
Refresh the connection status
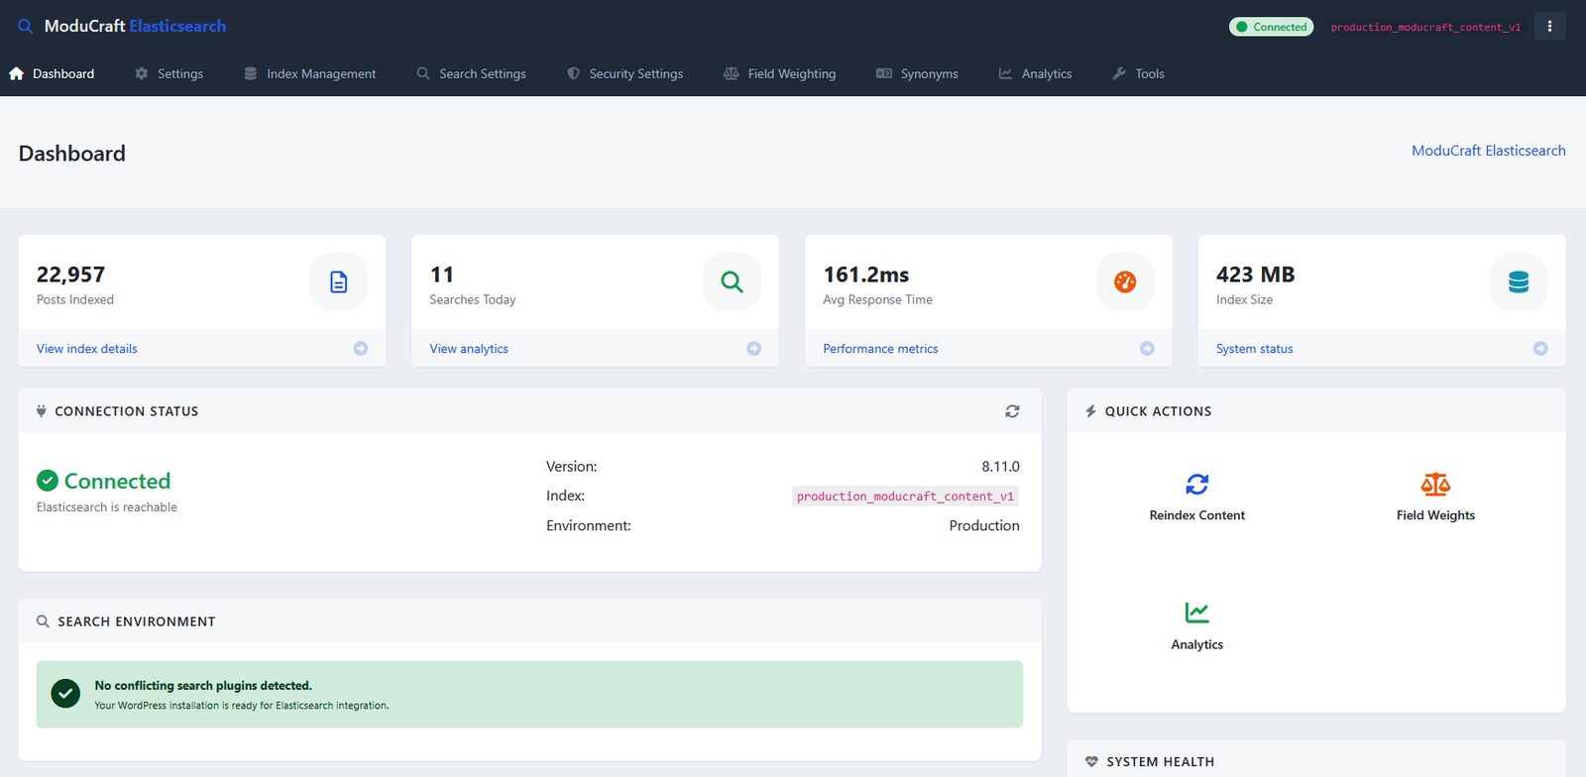[1012, 411]
